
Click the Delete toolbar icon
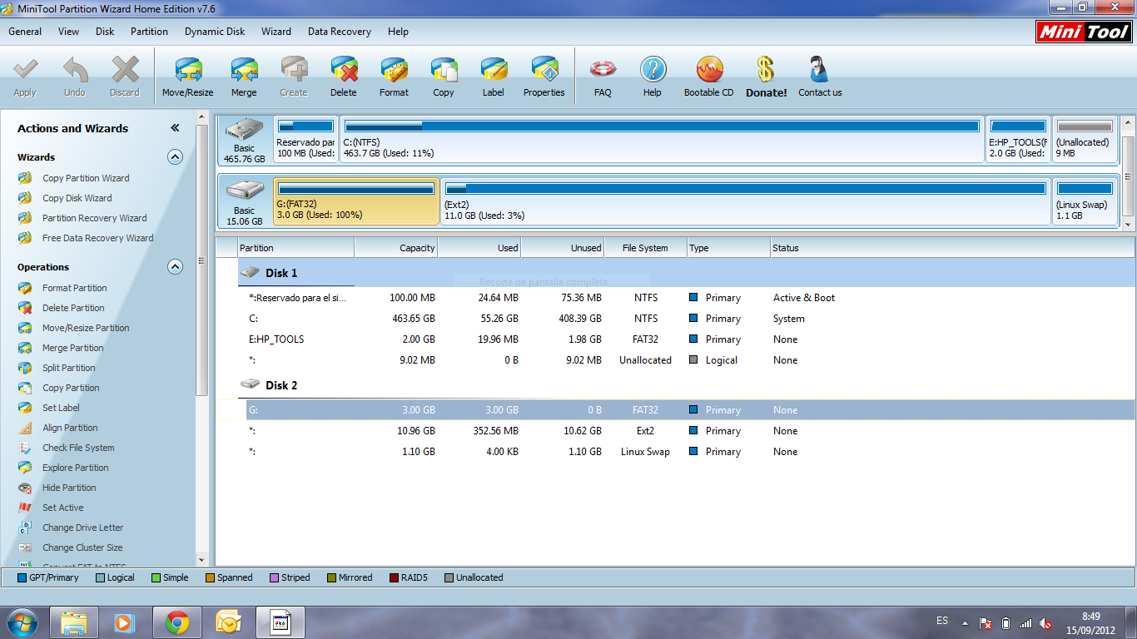pos(344,70)
